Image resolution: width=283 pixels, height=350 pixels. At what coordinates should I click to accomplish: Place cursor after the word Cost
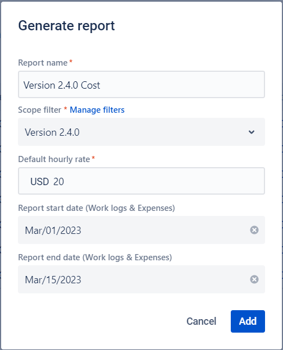click(101, 85)
